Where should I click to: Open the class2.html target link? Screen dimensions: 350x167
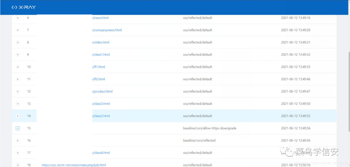tap(101, 116)
